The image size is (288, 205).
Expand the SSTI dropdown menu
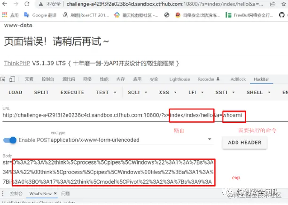tap(225, 92)
